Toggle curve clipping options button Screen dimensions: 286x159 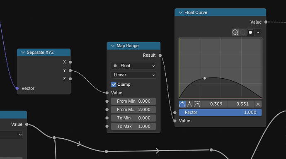(x=250, y=32)
